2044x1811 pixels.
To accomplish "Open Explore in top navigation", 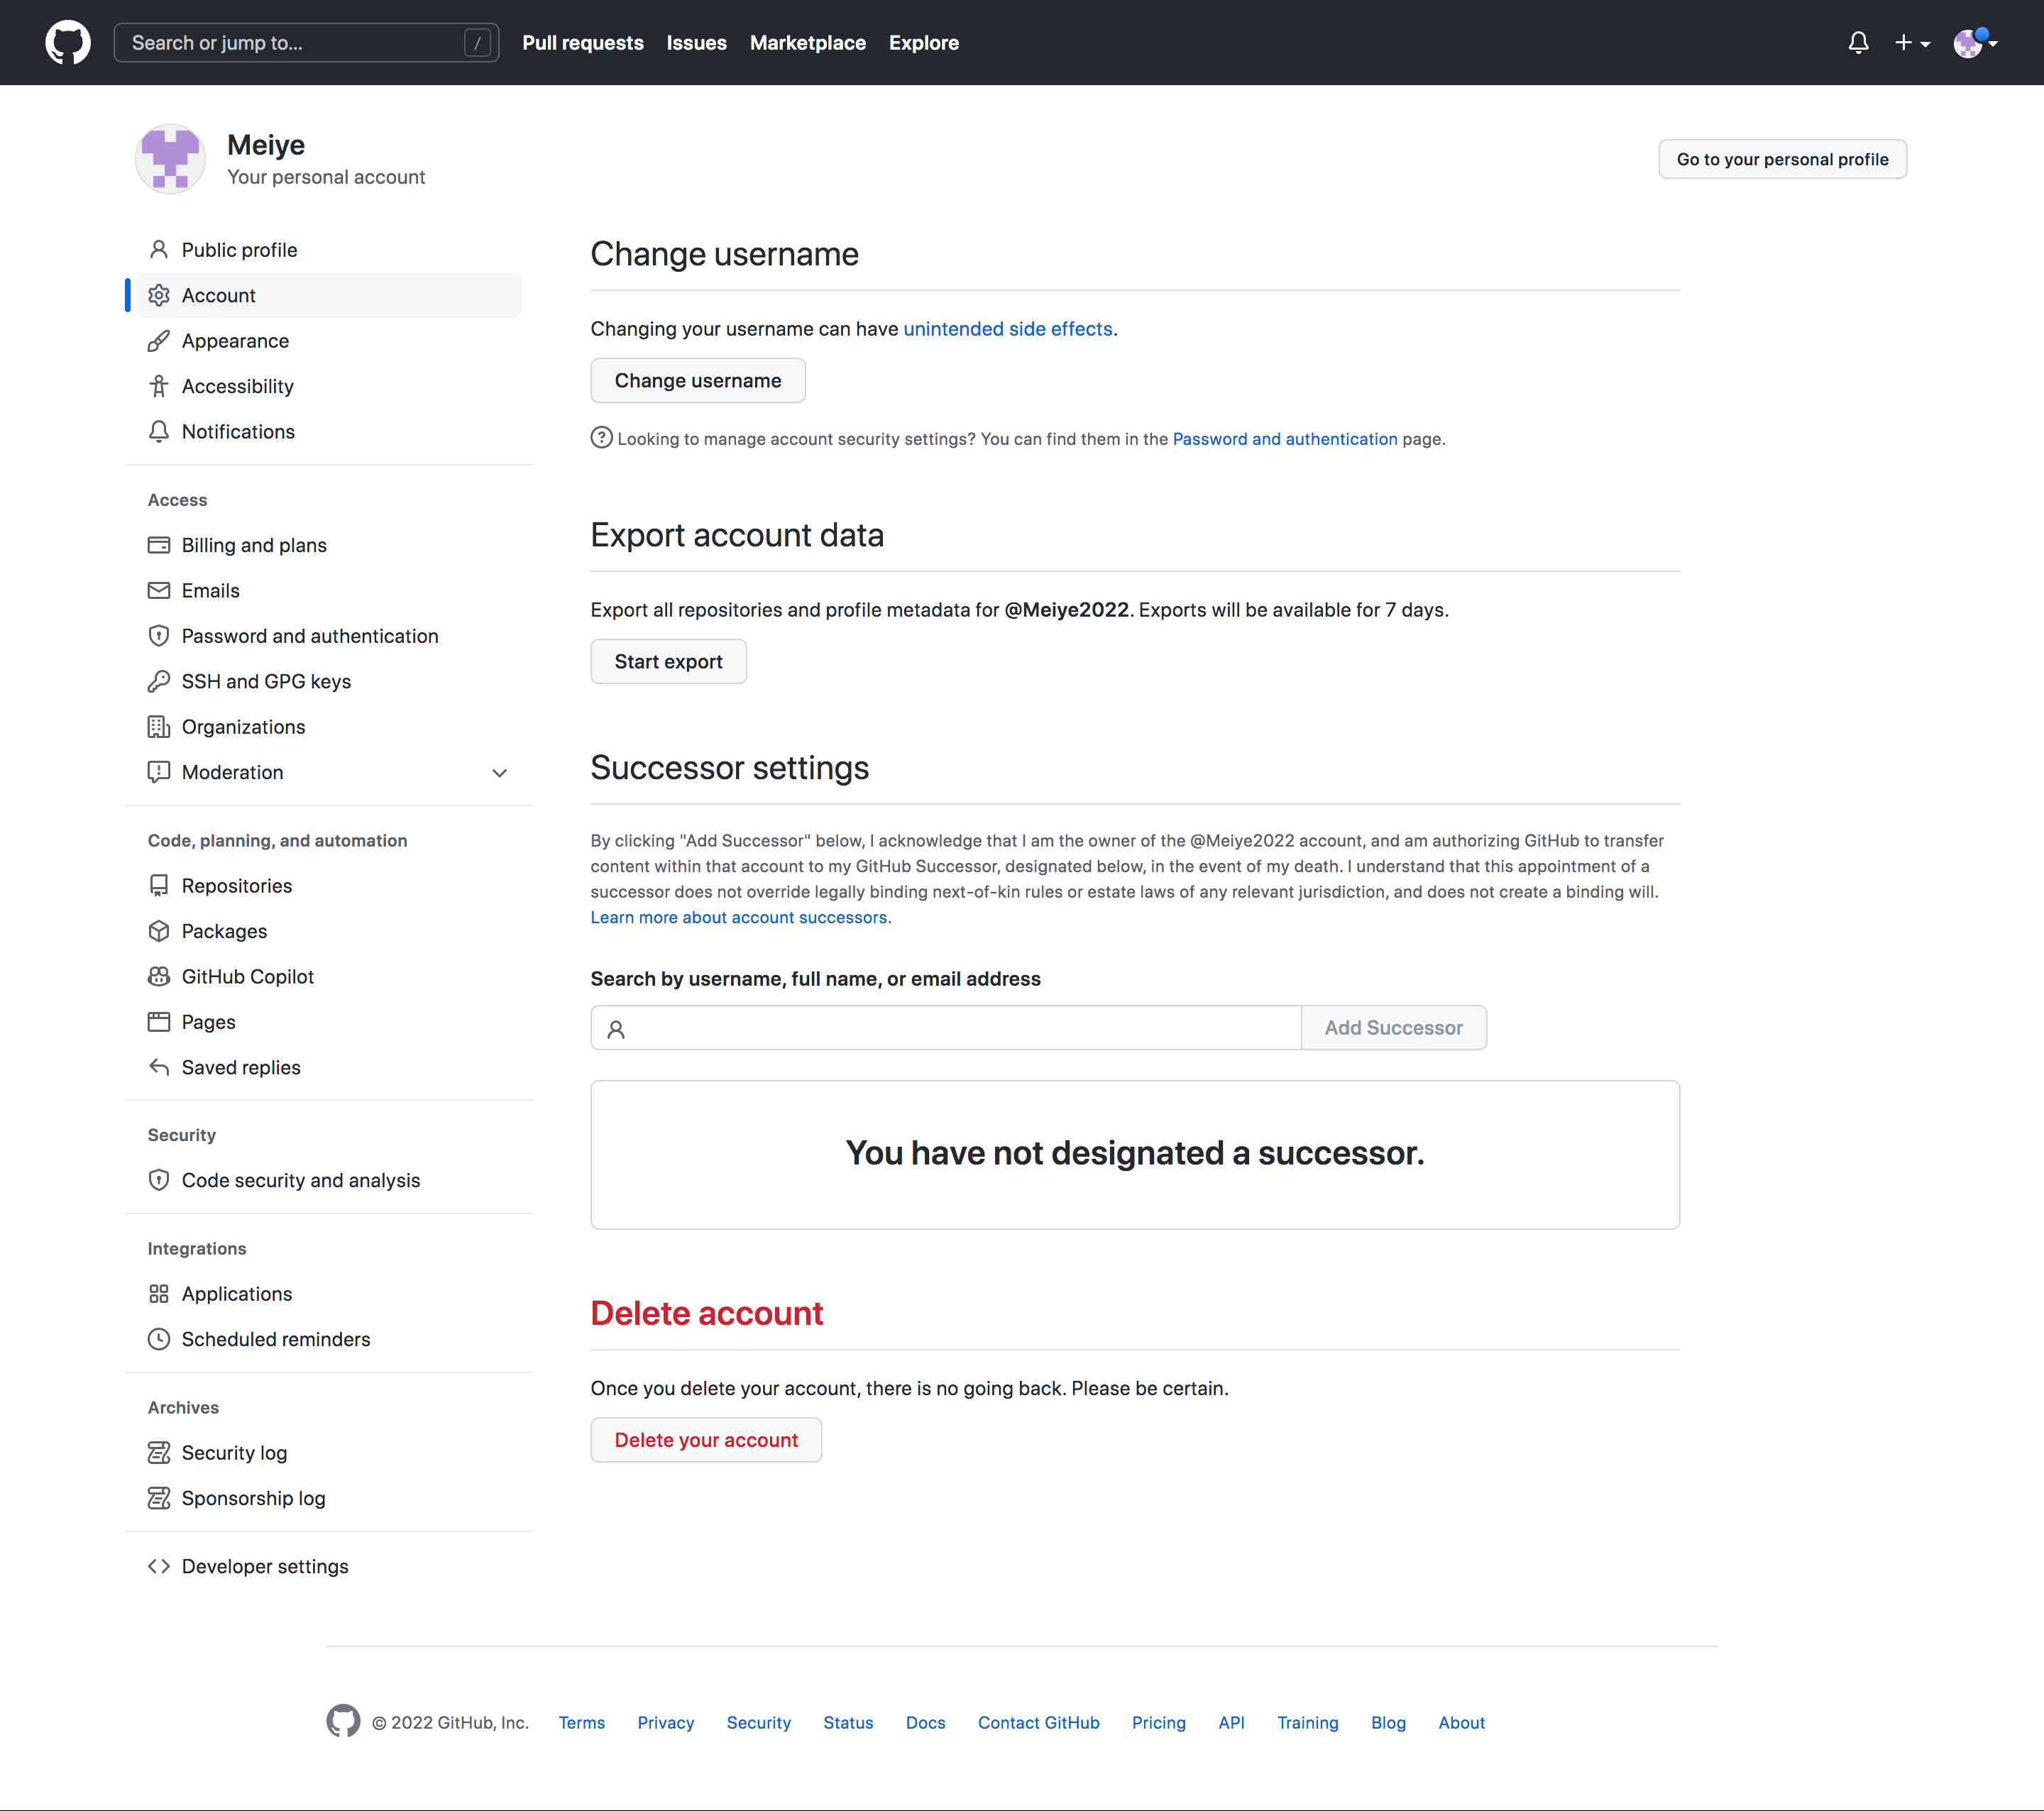I will click(924, 43).
